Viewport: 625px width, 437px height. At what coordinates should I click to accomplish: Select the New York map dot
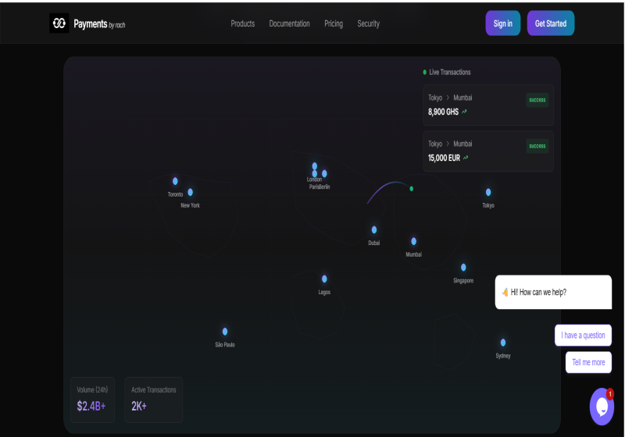190,192
